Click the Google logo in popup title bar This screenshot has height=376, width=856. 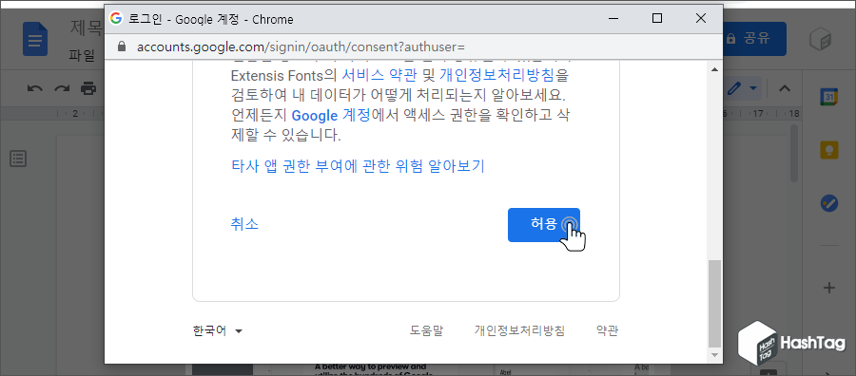click(116, 19)
